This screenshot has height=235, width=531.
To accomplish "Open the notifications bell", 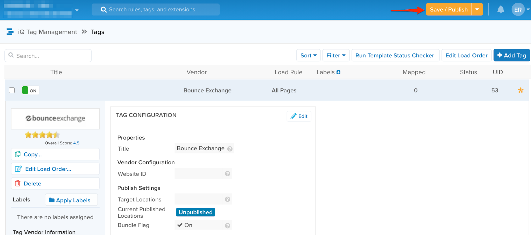I will 501,10.
